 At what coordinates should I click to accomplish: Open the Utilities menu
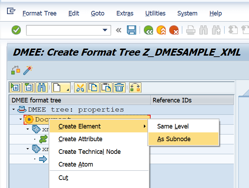pos(155,13)
